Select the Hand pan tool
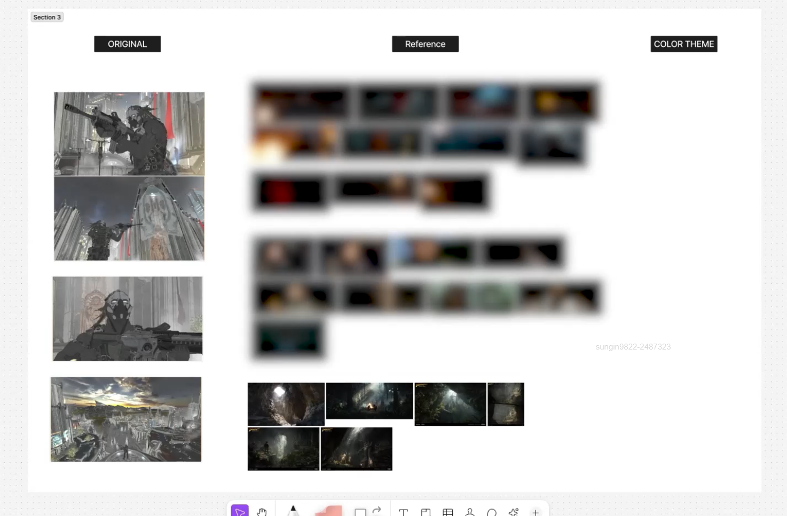 click(261, 512)
